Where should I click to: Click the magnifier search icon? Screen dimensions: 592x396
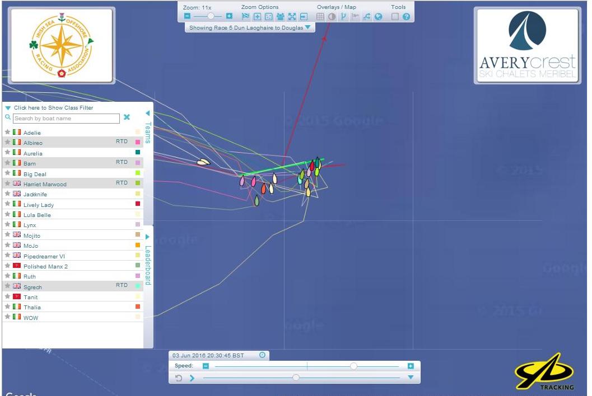click(x=7, y=117)
